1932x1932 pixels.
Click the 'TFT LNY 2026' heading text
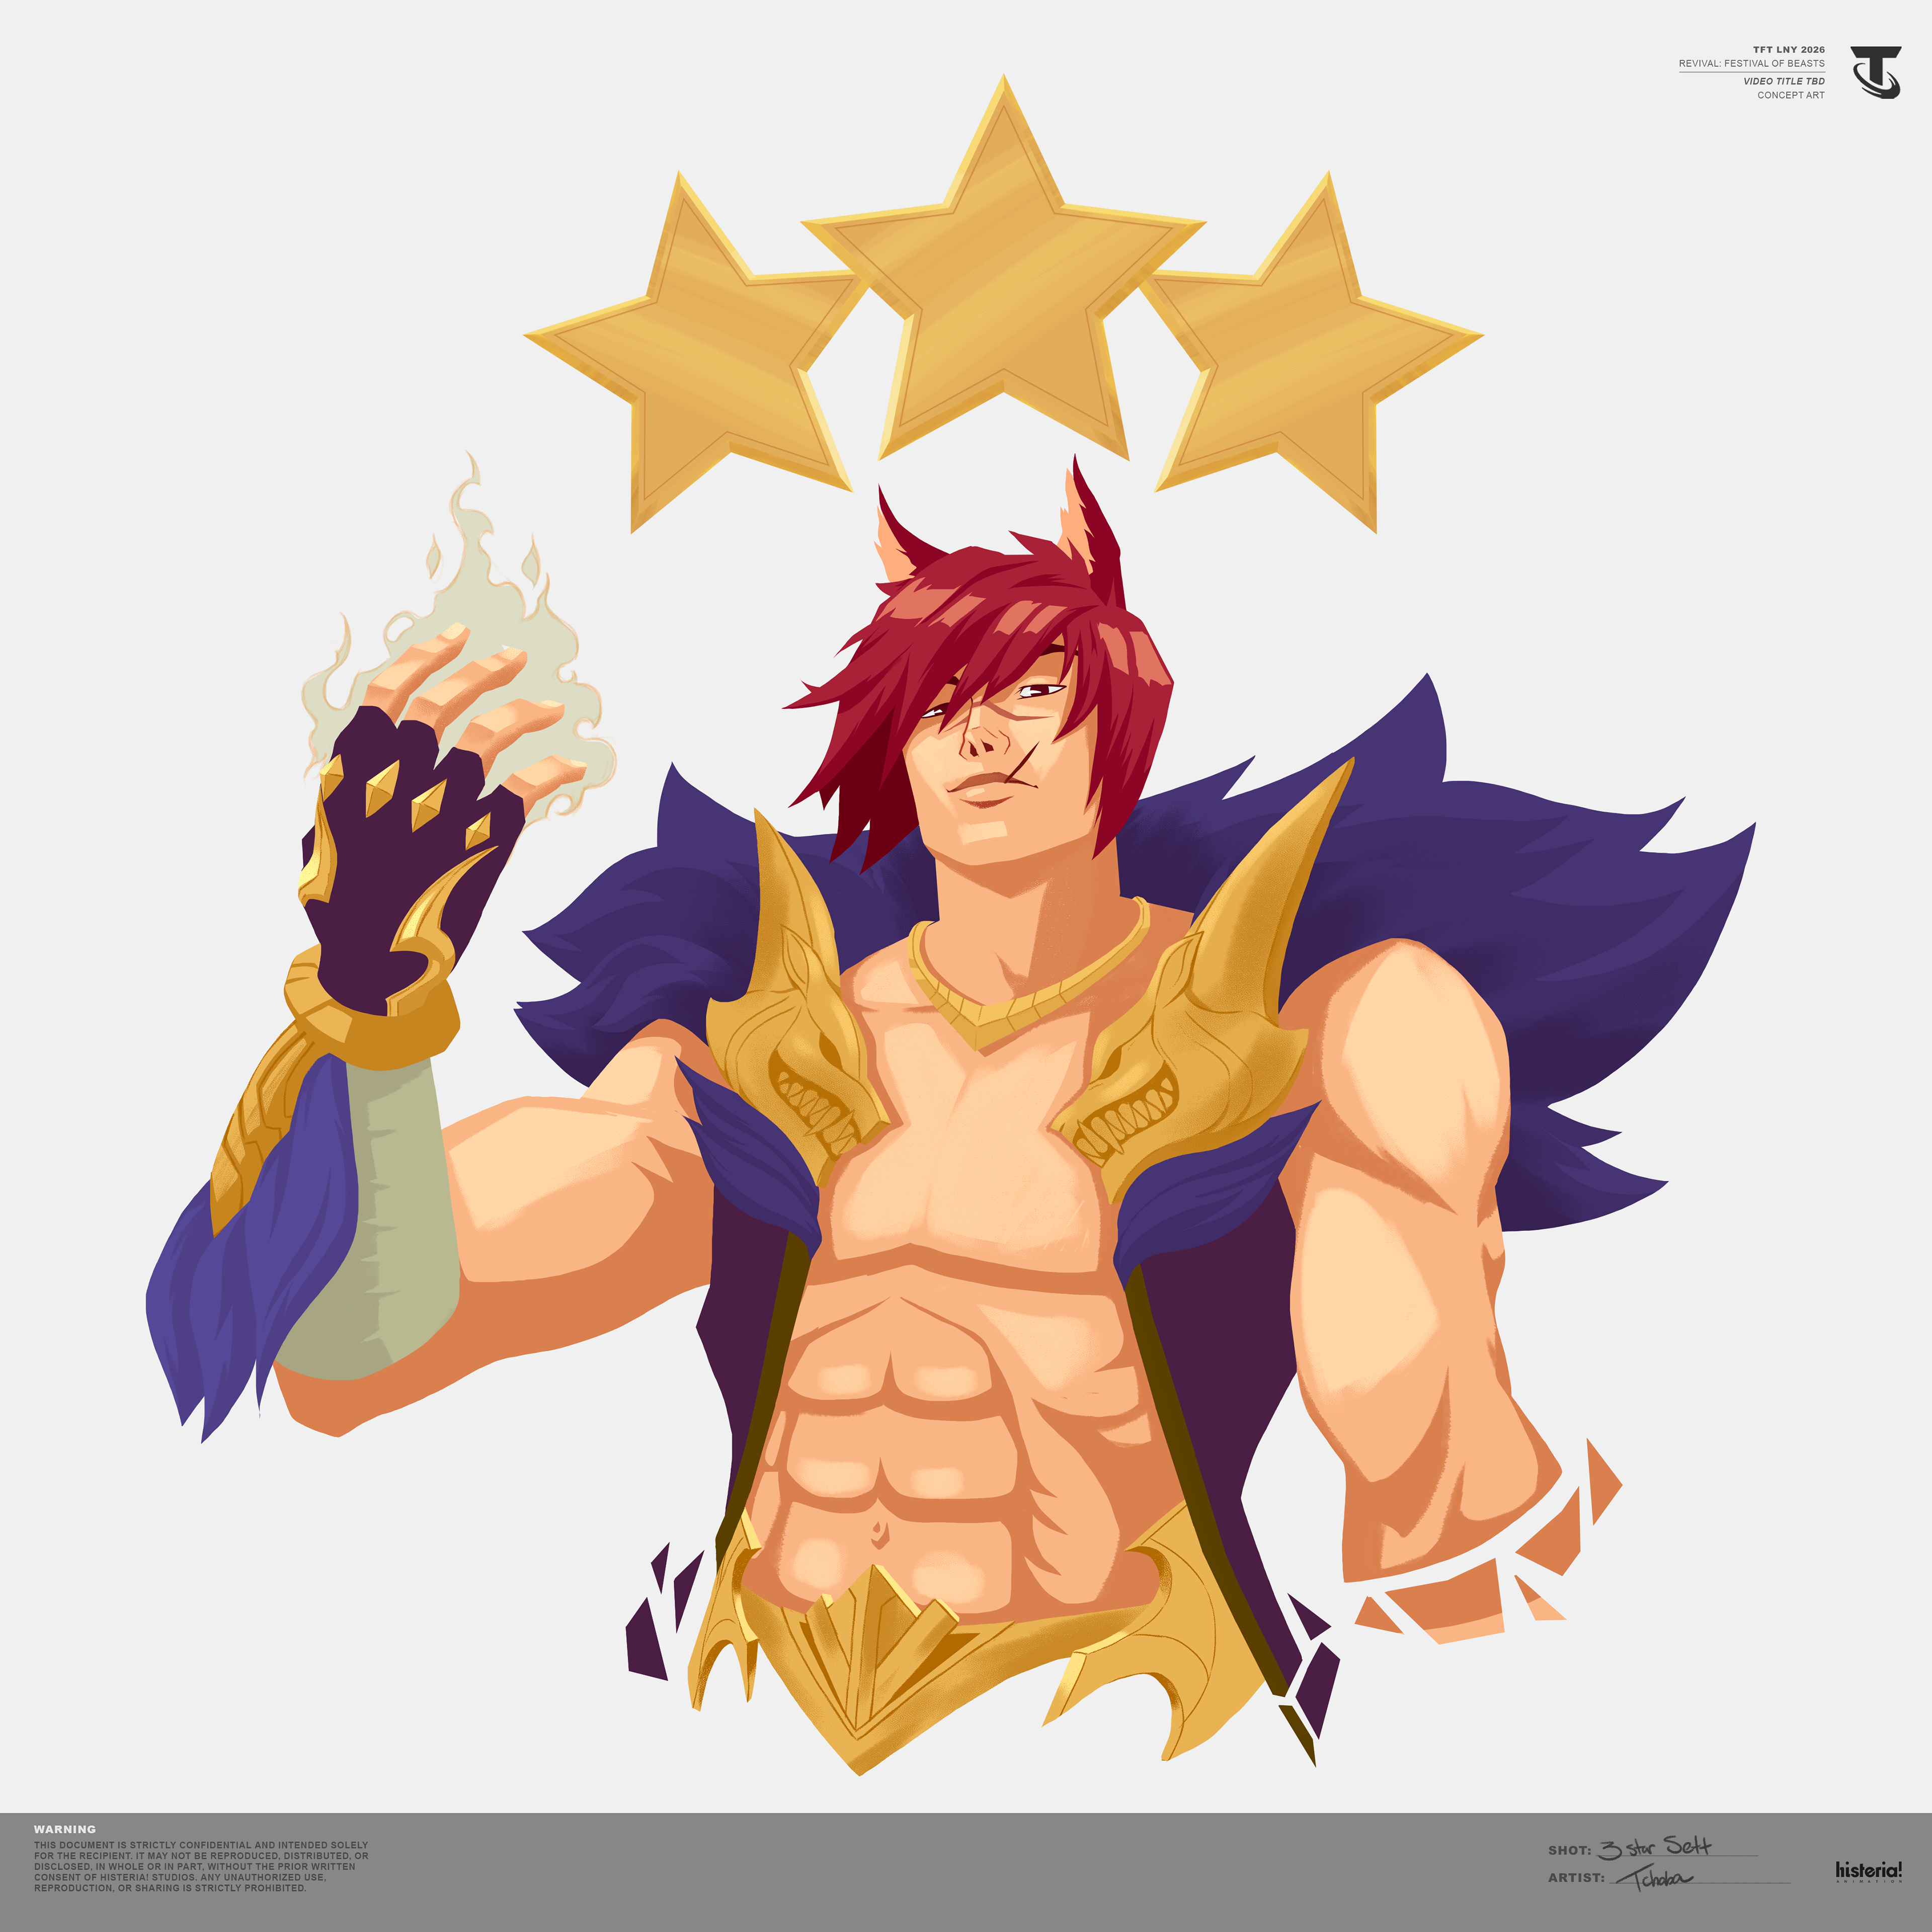click(1788, 49)
